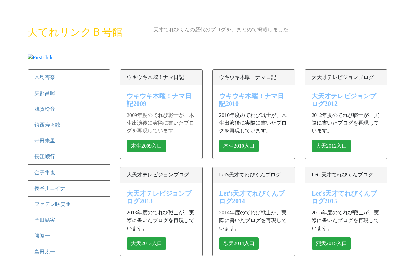Choose the ファデン咲美亜 entry
415x259 pixels.
[x=69, y=204]
